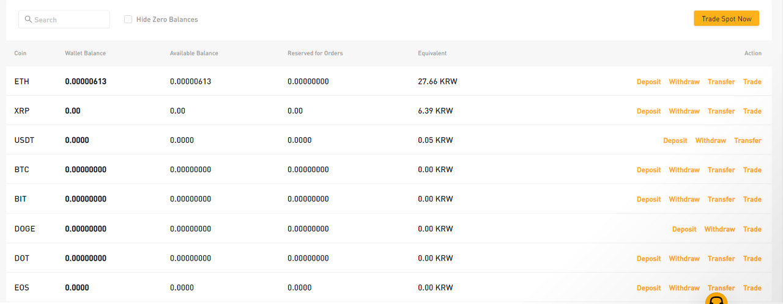The image size is (783, 304).
Task: Click the Coin column header
Action: [20, 53]
